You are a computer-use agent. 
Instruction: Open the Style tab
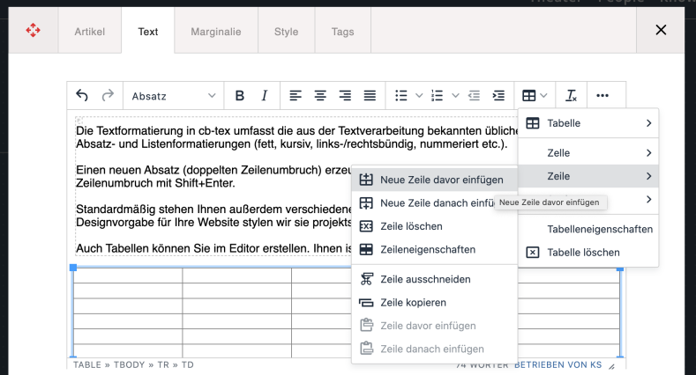(x=286, y=32)
